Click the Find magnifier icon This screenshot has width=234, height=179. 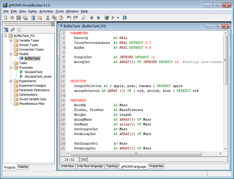click(84, 18)
